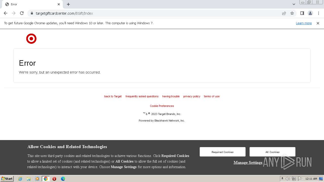Go back using browser back arrow
Viewport: 324px width, 182px height.
(x=6, y=13)
